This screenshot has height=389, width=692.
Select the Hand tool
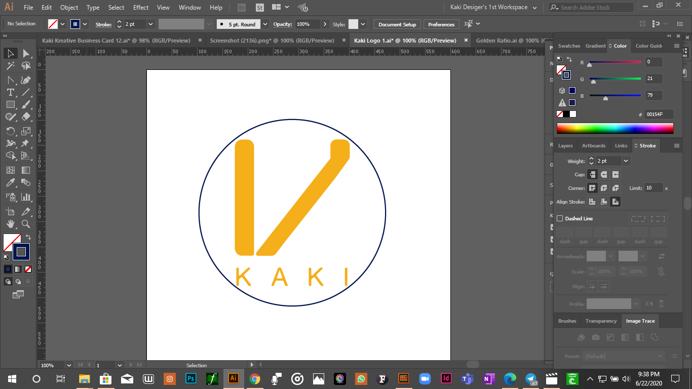10,224
